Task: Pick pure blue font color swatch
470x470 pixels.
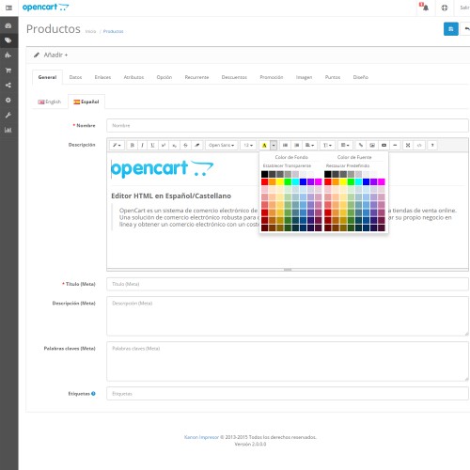Action: click(x=366, y=181)
